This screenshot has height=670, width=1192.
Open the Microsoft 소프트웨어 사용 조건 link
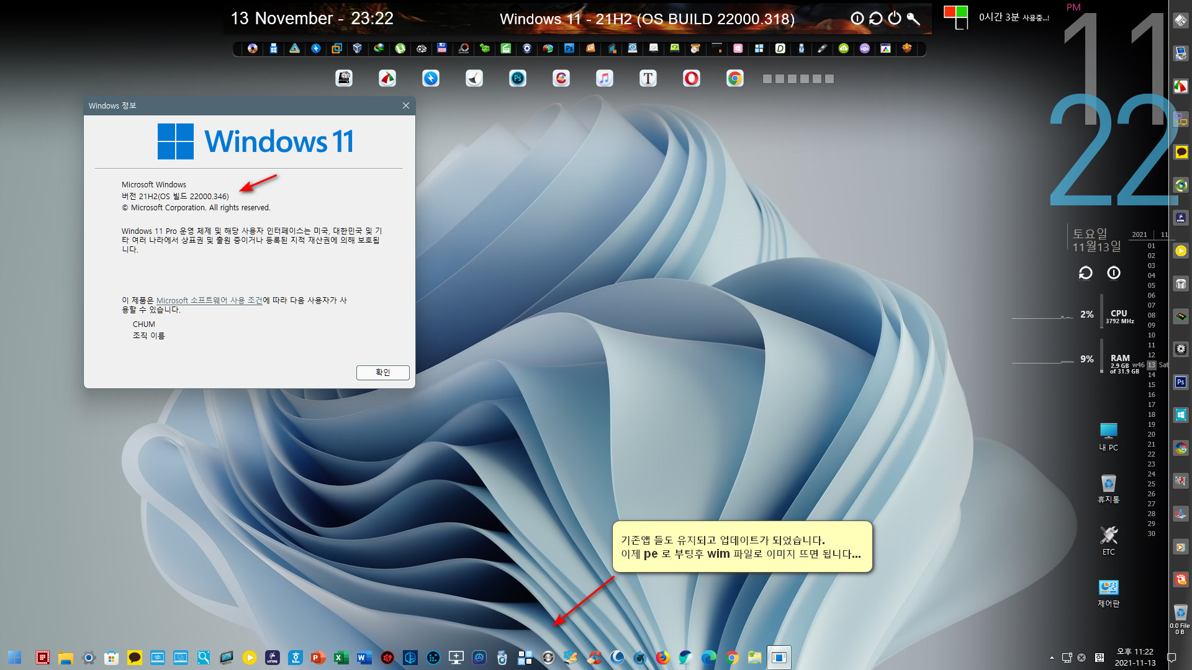209,300
